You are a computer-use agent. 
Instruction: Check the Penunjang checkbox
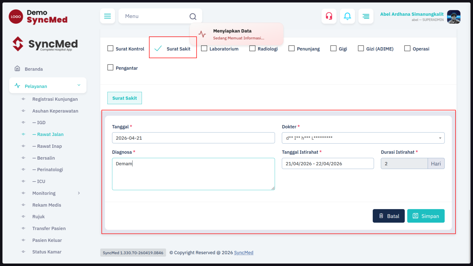[292, 48]
